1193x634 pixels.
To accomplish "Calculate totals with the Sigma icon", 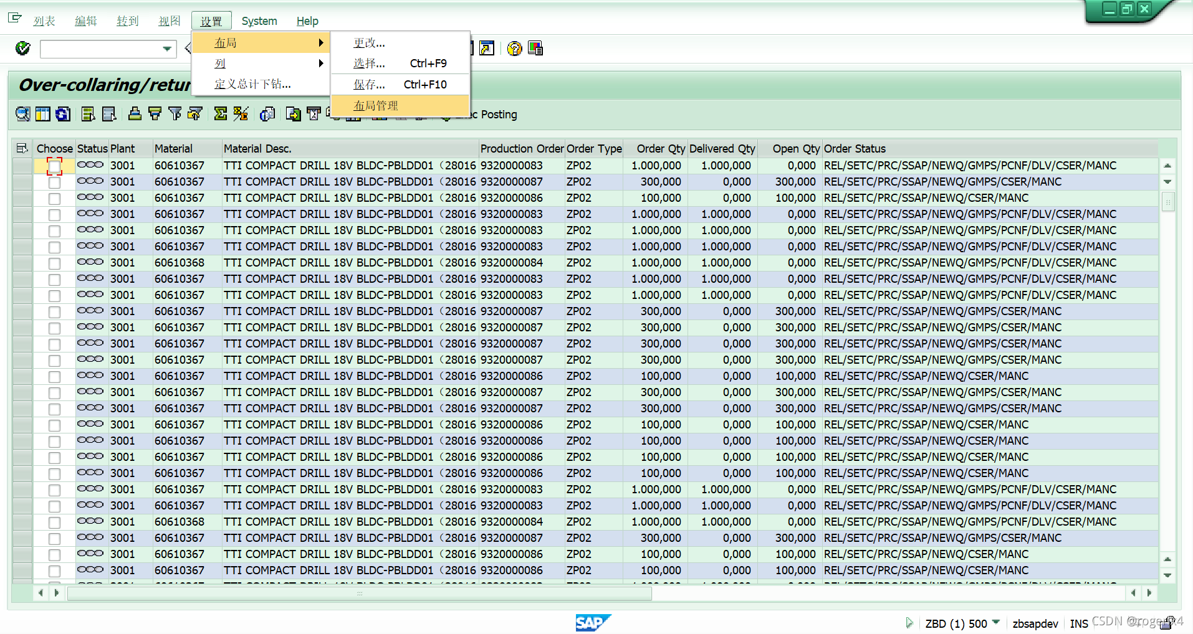I will click(221, 113).
